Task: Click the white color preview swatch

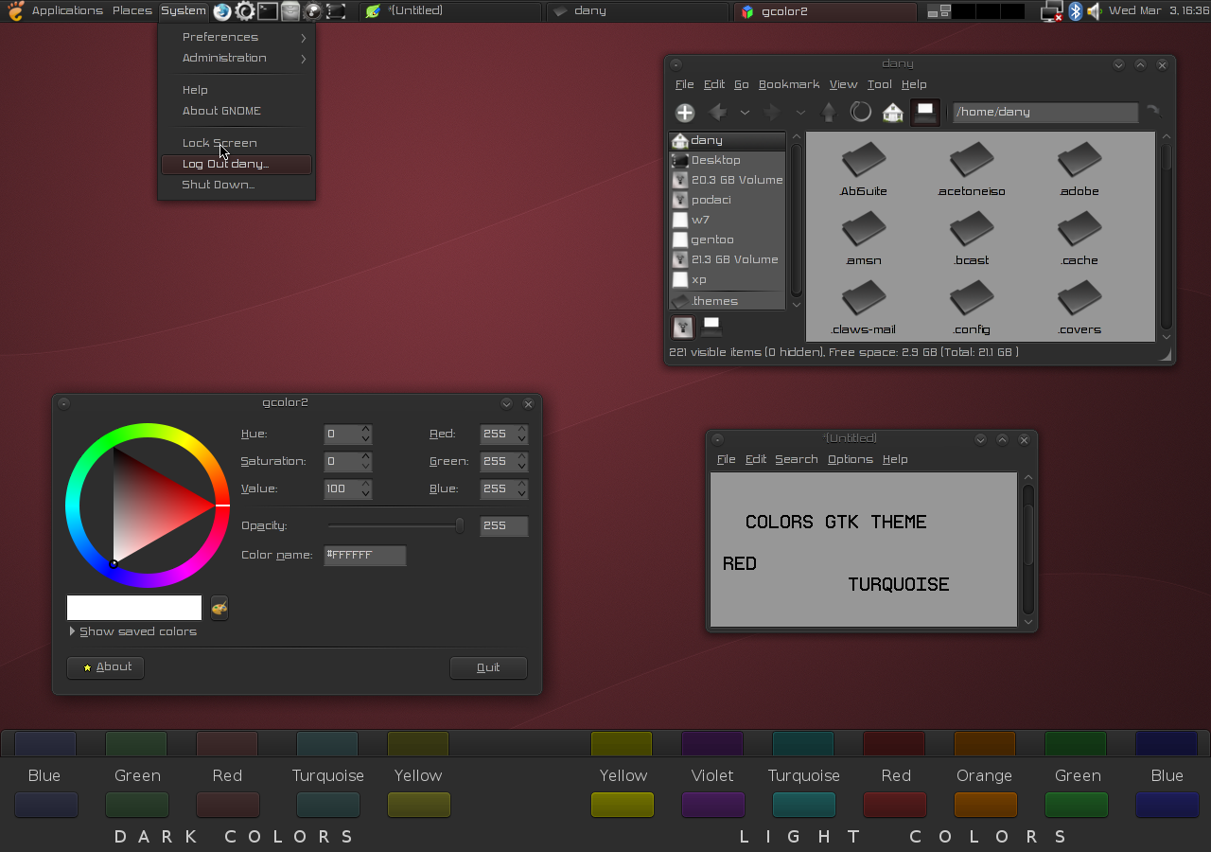Action: click(x=134, y=608)
